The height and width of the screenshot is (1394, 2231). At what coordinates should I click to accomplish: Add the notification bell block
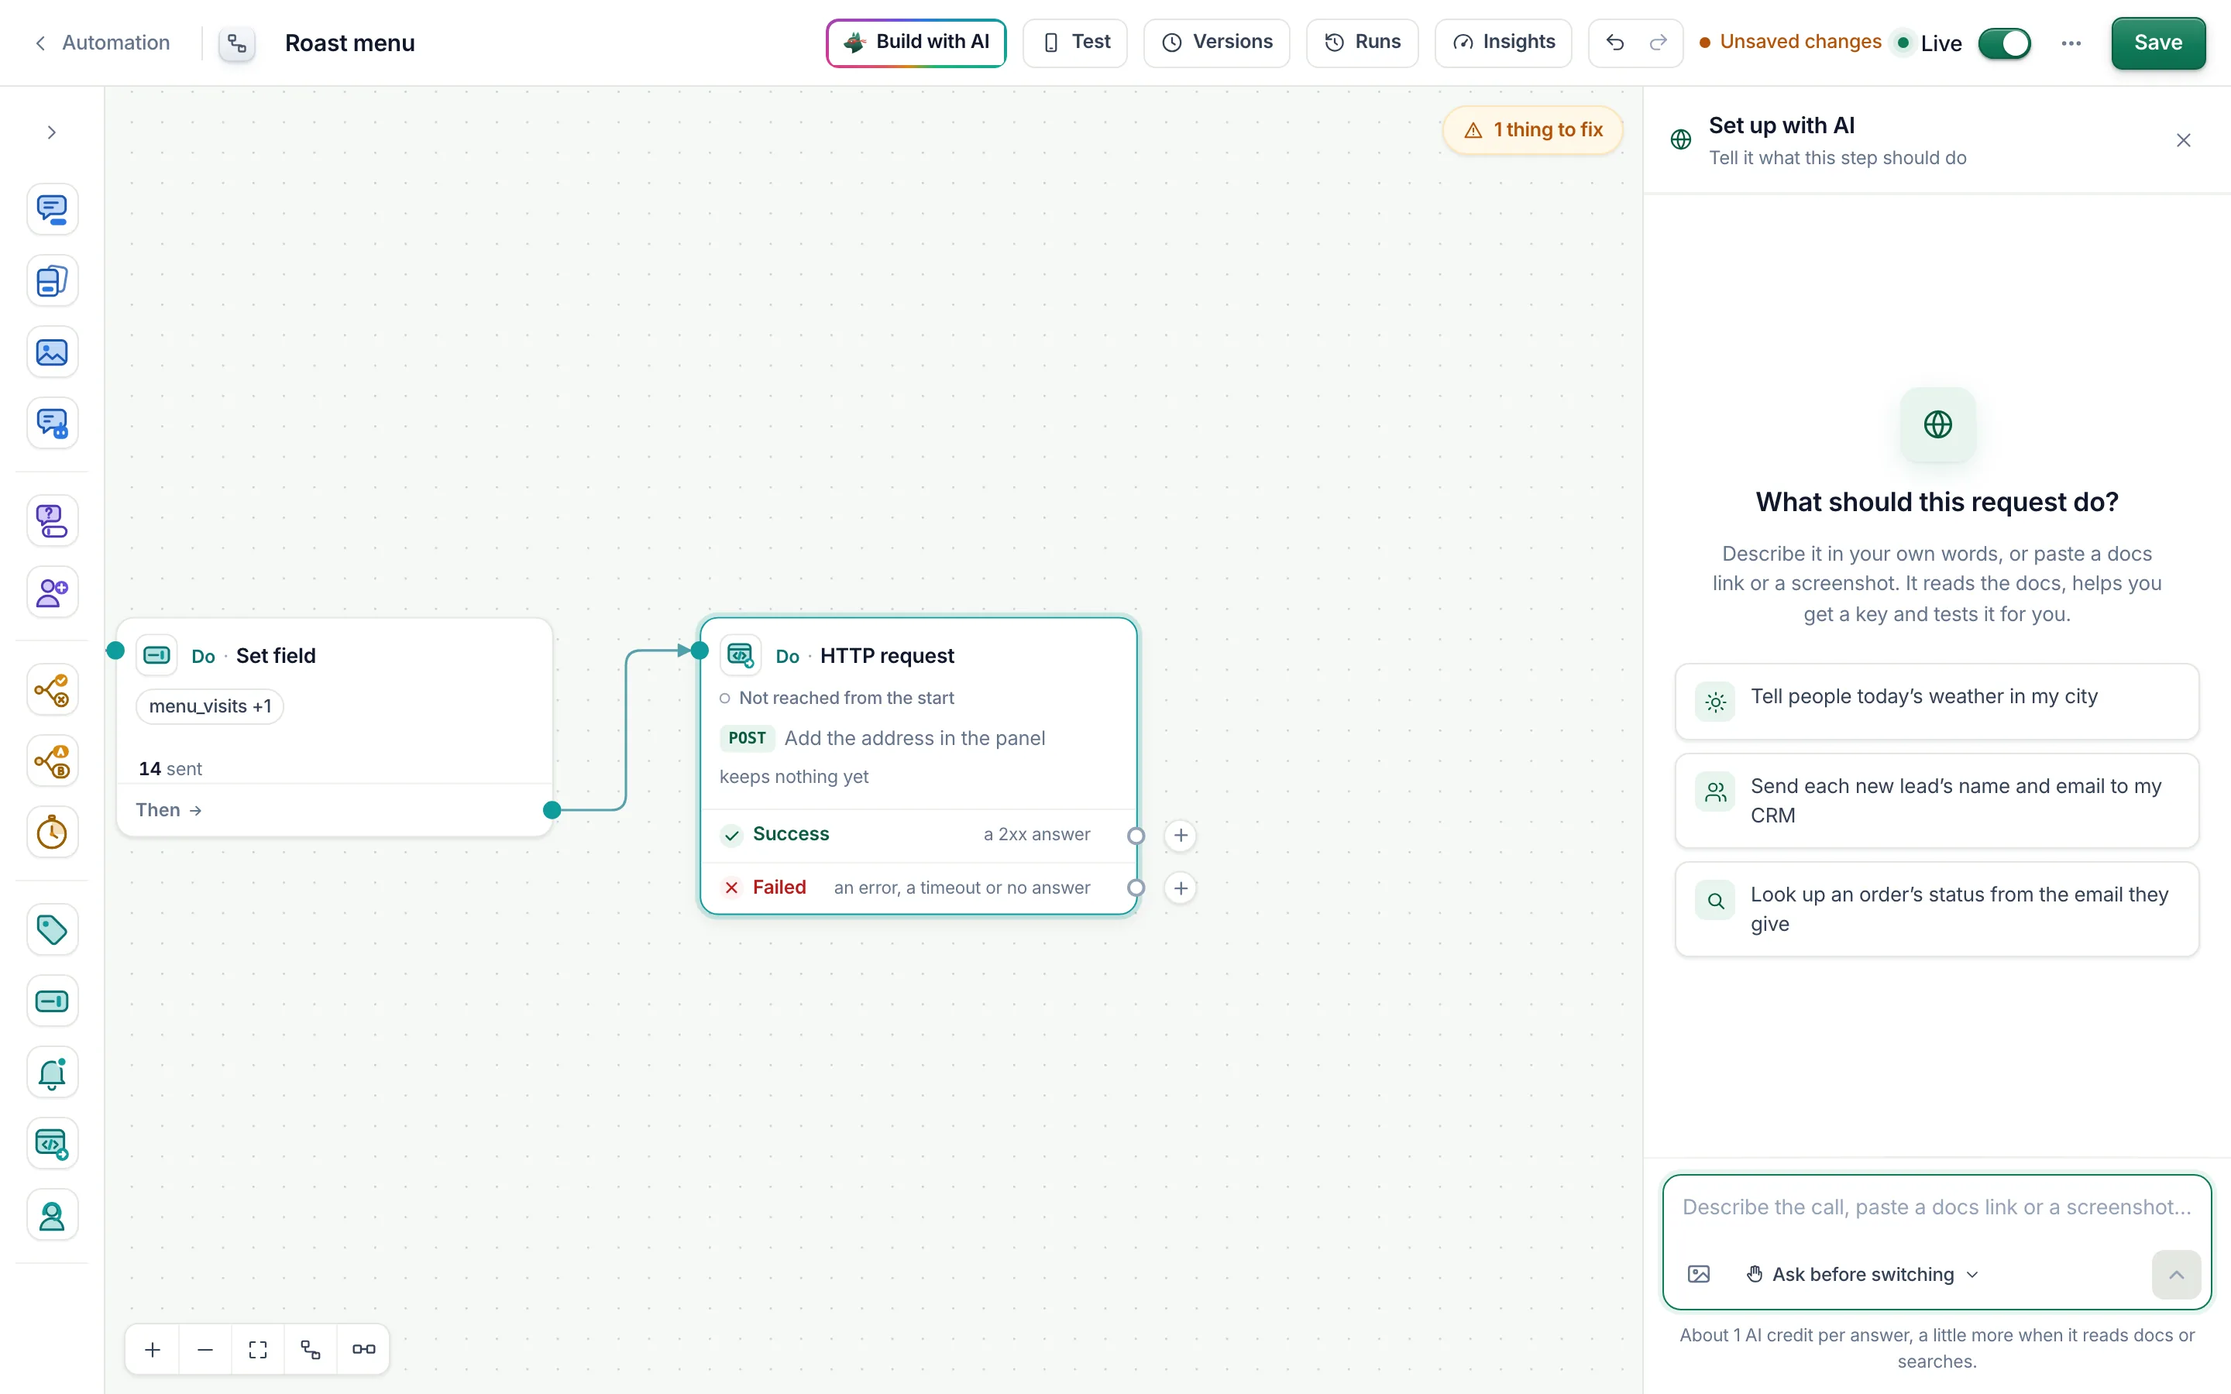click(x=52, y=1073)
